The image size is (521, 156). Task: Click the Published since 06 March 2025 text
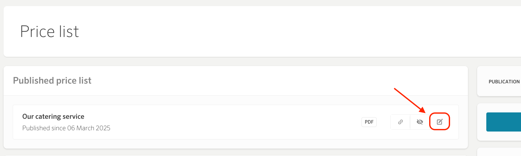[66, 128]
